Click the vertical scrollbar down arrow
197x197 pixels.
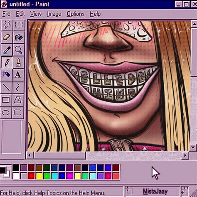click(193, 148)
